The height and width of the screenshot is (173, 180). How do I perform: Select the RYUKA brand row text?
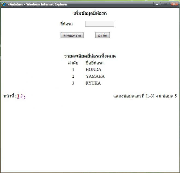click(x=93, y=83)
